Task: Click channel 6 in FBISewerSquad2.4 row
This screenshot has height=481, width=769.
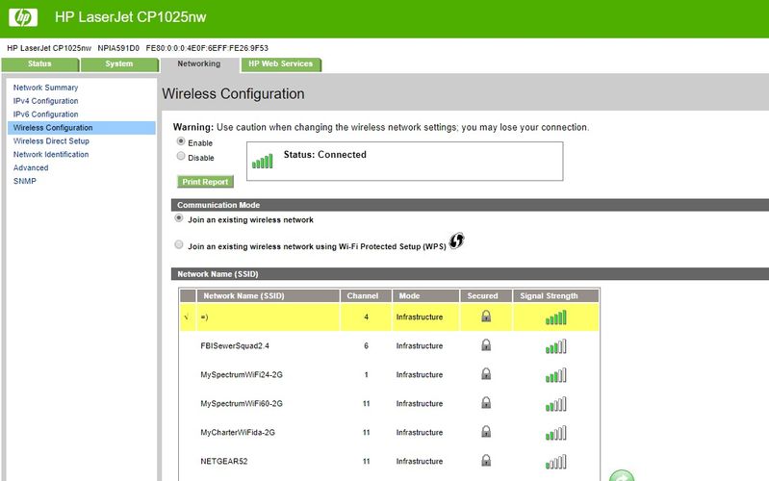Action: [x=366, y=345]
